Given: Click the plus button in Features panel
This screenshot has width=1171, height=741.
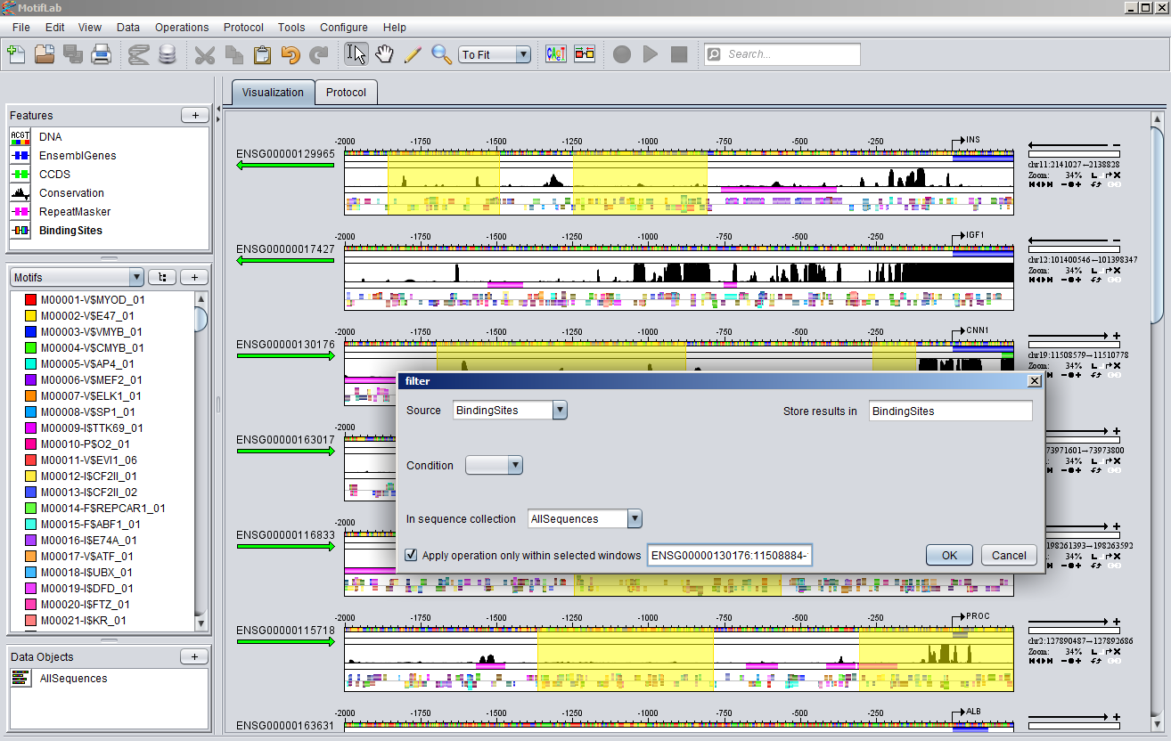Looking at the screenshot, I should pyautogui.click(x=195, y=115).
